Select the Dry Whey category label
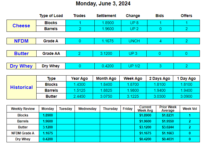The height and width of the screenshot is (146, 205). [x=21, y=66]
